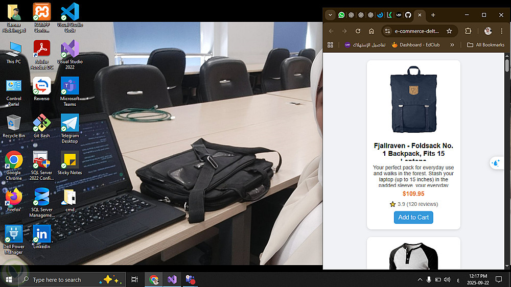Open Chrome three-dot menu

coord(502,31)
